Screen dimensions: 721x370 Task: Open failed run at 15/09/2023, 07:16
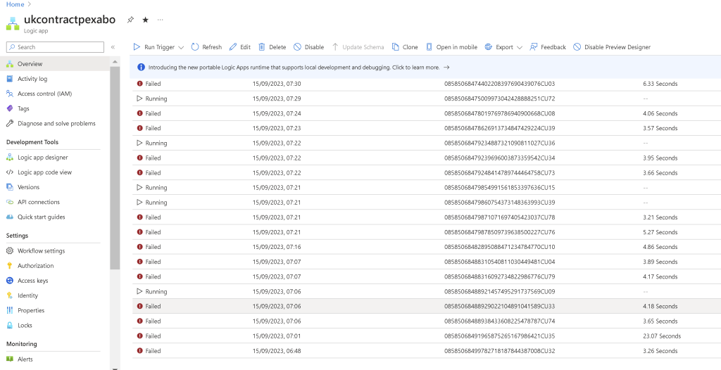click(x=427, y=247)
